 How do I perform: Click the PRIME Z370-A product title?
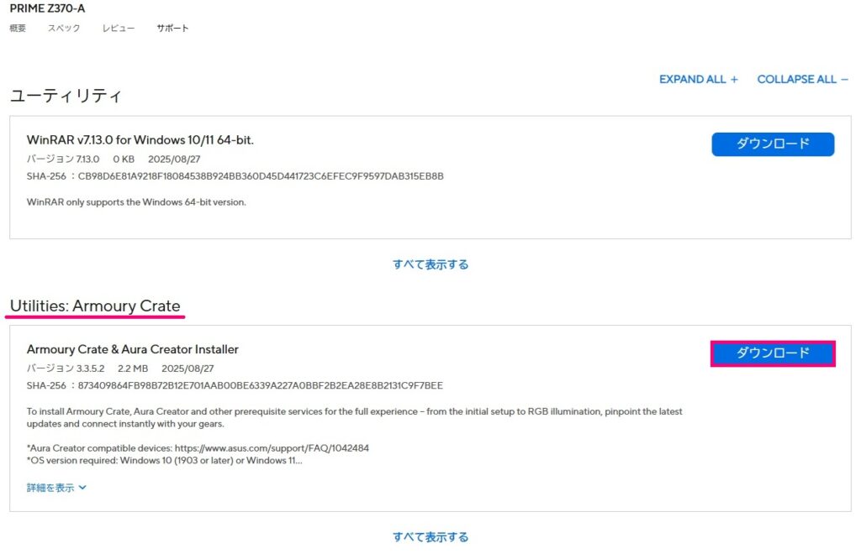[x=47, y=8]
